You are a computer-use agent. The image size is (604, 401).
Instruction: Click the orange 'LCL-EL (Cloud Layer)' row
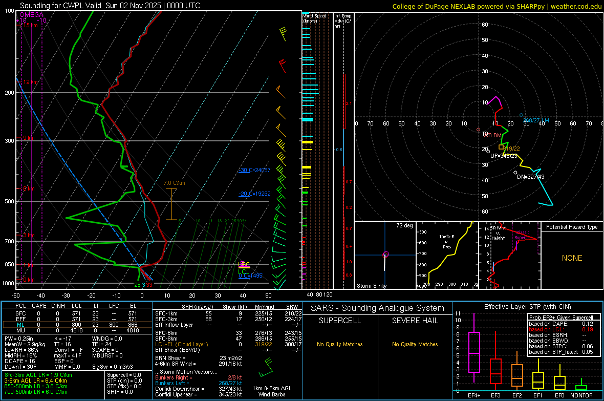[x=228, y=344]
